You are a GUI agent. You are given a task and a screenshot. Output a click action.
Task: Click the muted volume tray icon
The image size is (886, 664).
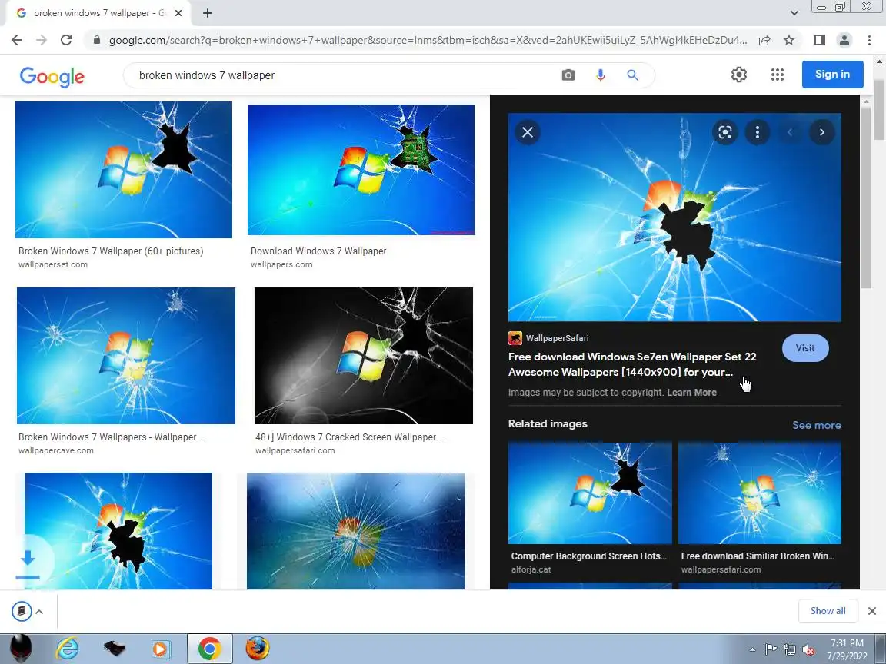click(808, 650)
